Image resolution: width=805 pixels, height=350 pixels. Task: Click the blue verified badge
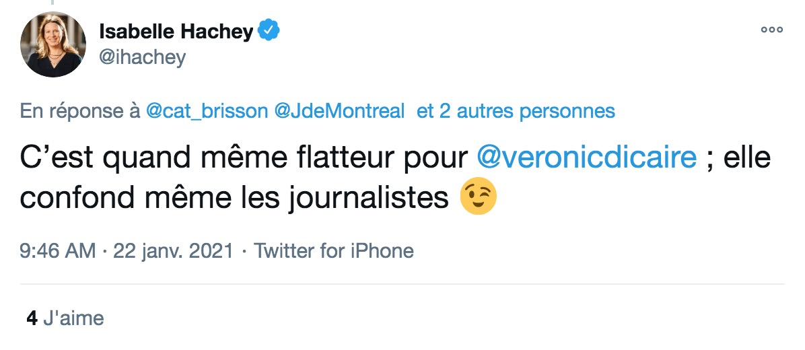click(x=269, y=32)
